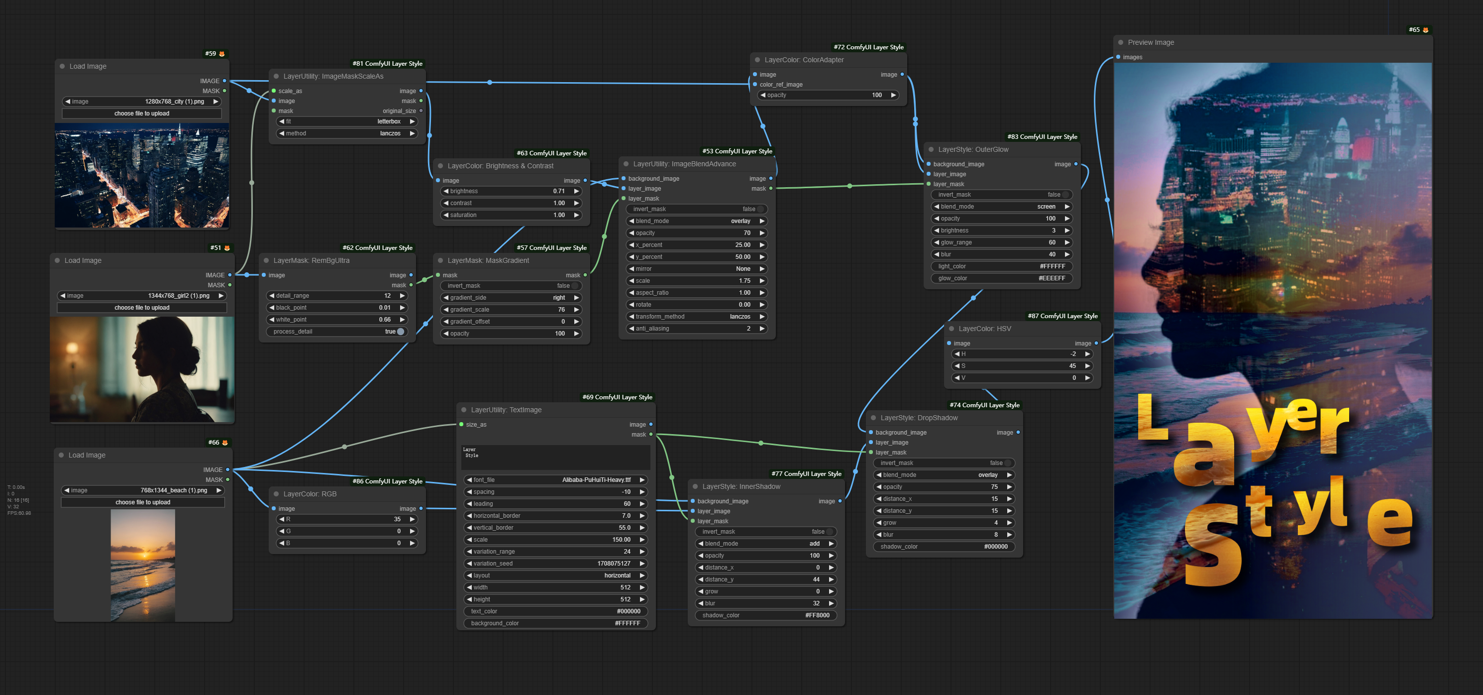Open the font_file dropdown in TextImage

[x=555, y=480]
